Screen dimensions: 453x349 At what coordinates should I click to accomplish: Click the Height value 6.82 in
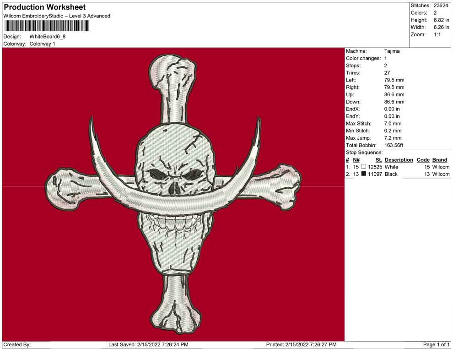[x=441, y=20]
